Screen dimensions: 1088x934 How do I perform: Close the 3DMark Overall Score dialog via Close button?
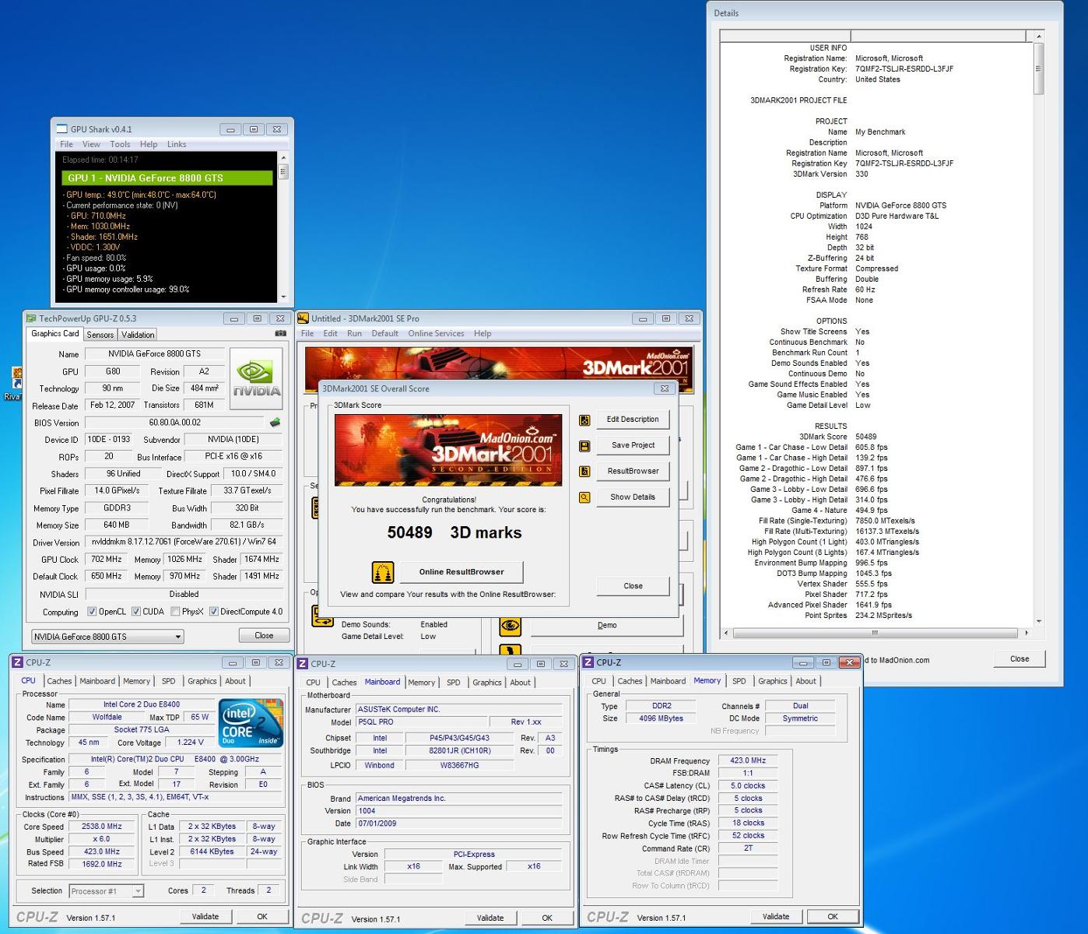[x=633, y=586]
